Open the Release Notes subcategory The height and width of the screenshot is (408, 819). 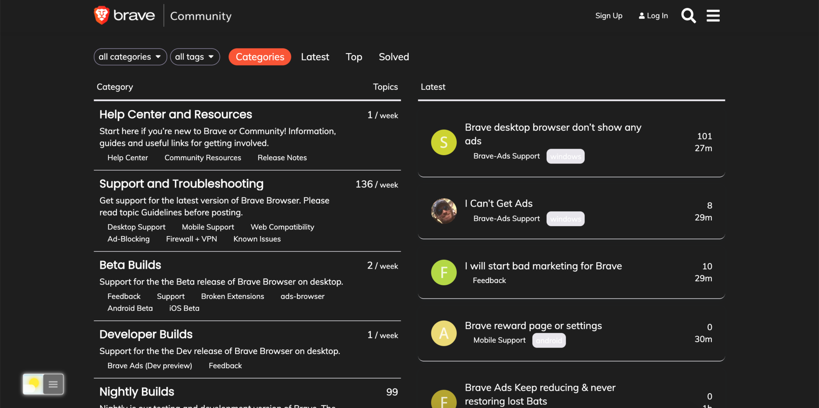(282, 158)
